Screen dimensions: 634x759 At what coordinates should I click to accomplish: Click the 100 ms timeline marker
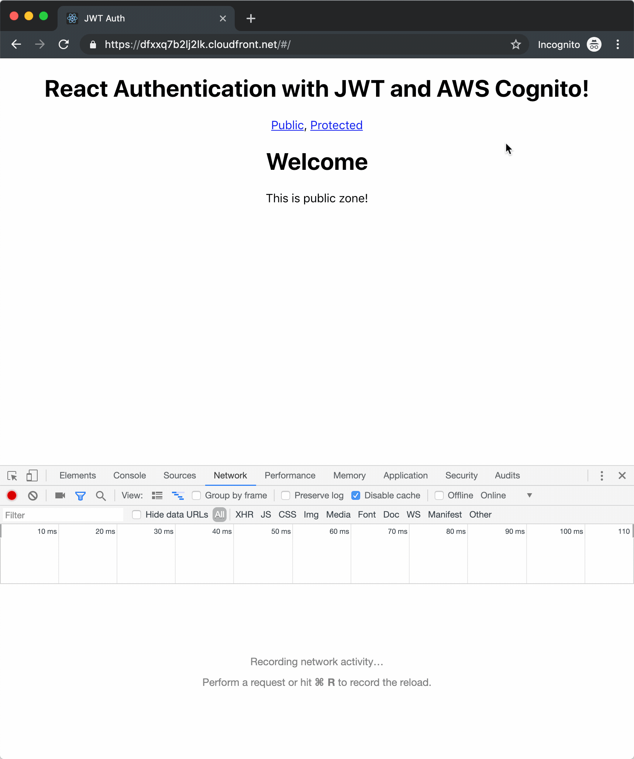coord(571,531)
